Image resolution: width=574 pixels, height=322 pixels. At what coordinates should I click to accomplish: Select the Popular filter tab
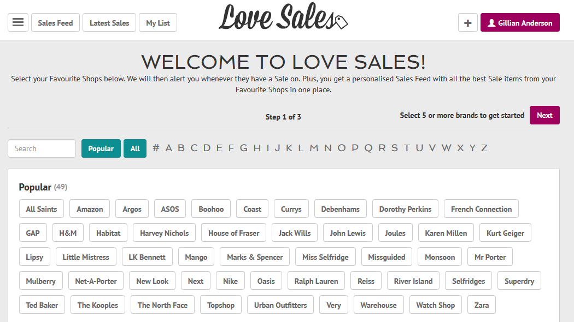point(101,148)
